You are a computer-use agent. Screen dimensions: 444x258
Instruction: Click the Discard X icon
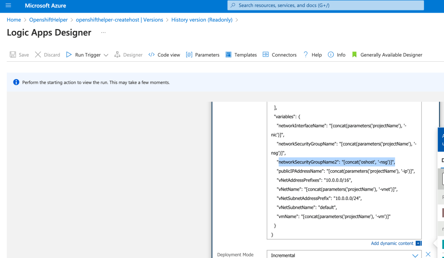pyautogui.click(x=38, y=54)
